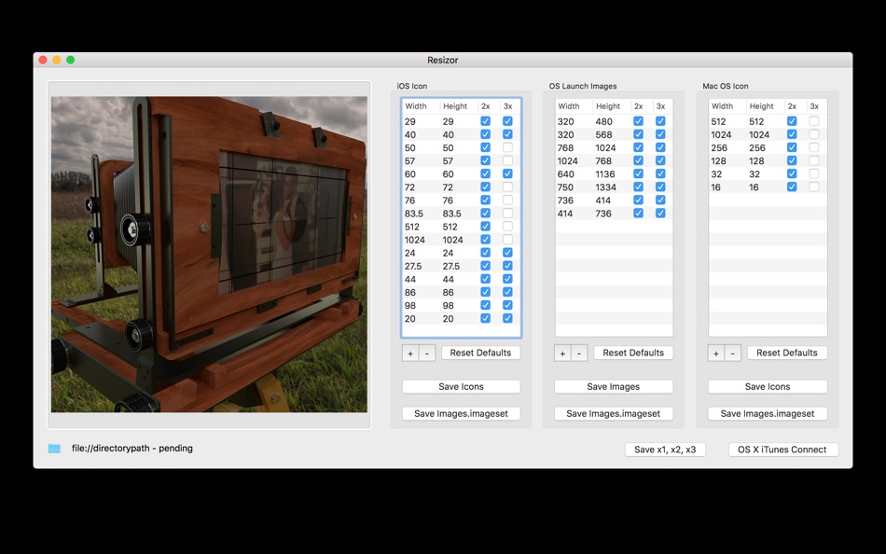This screenshot has width=886, height=554.
Task: Click Save Icons in the iOS section
Action: [461, 386]
